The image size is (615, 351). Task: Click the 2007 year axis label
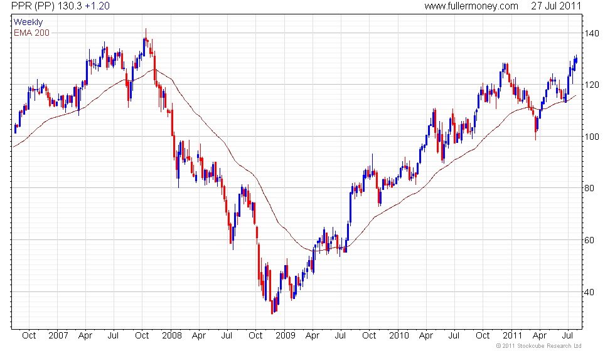coord(58,336)
